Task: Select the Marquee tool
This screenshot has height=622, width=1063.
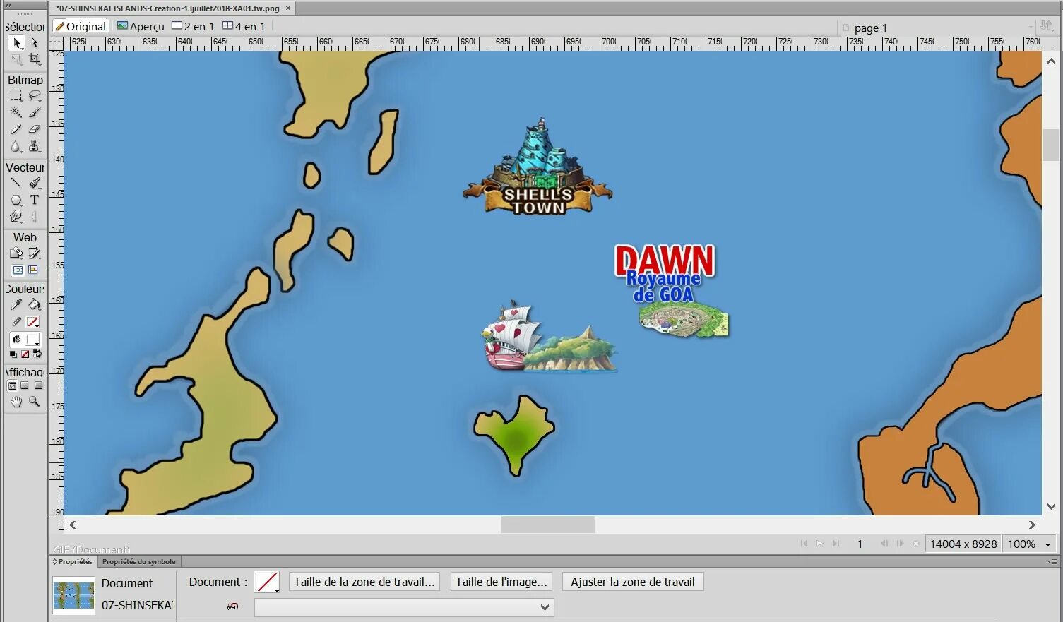Action: pyautogui.click(x=16, y=95)
